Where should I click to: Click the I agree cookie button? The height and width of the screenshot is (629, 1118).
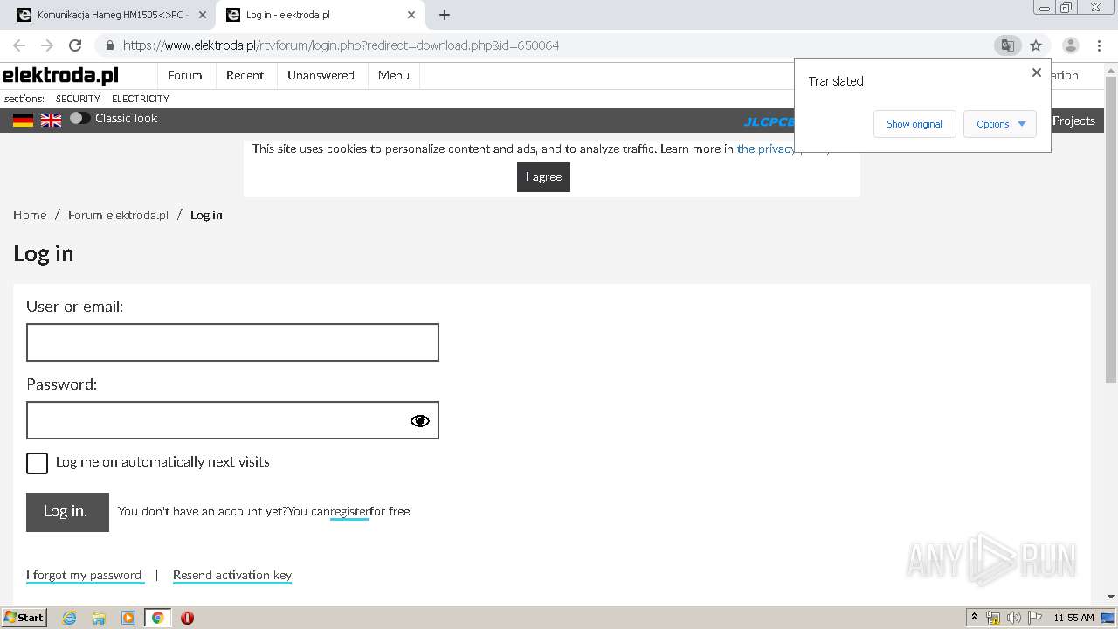point(543,176)
